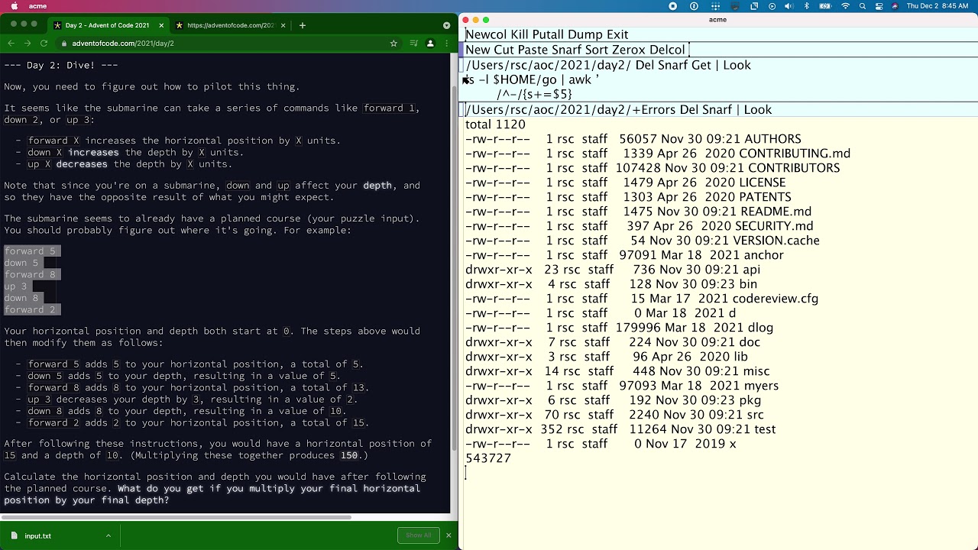
Task: Open the Chrome profile avatar
Action: (430, 44)
